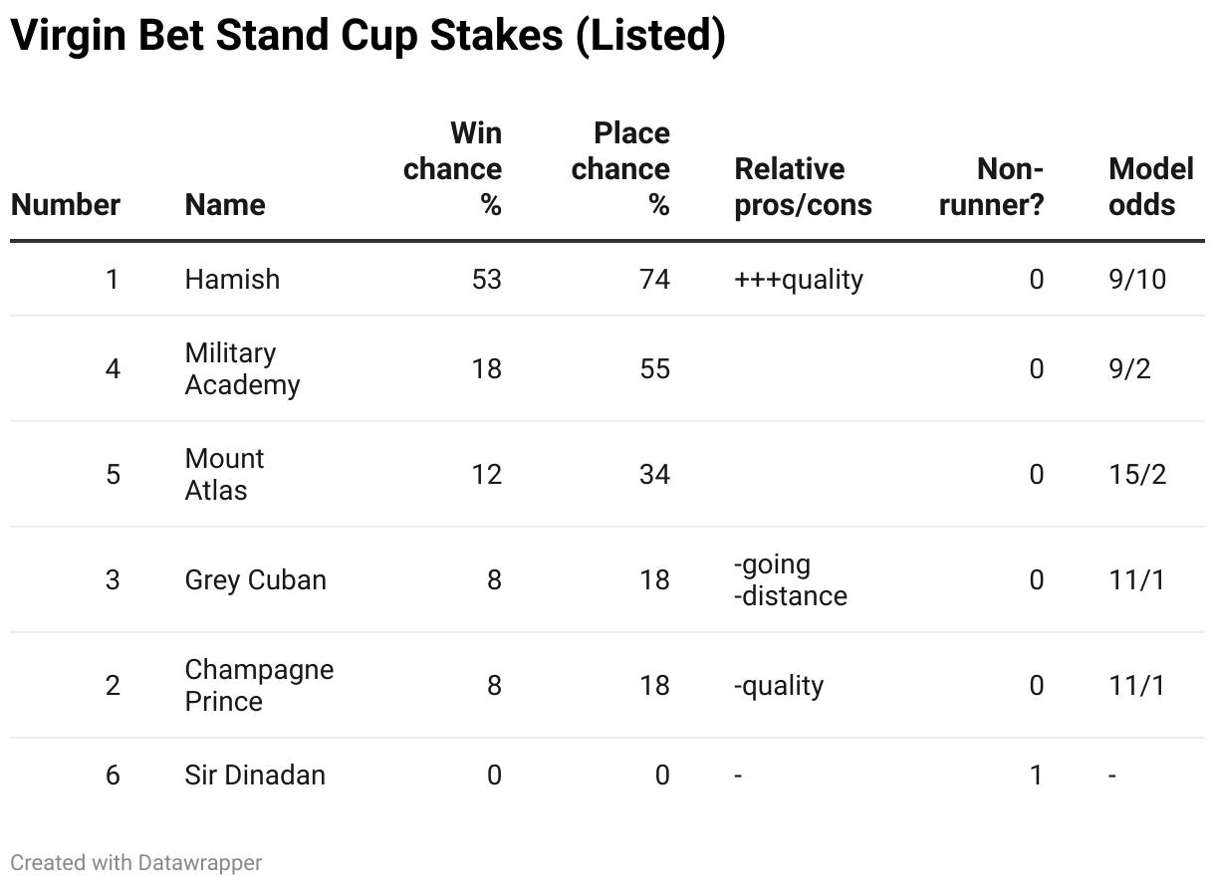Click Hamish's 9/10 model odds
Image resolution: width=1215 pixels, height=886 pixels.
[x=1137, y=280]
